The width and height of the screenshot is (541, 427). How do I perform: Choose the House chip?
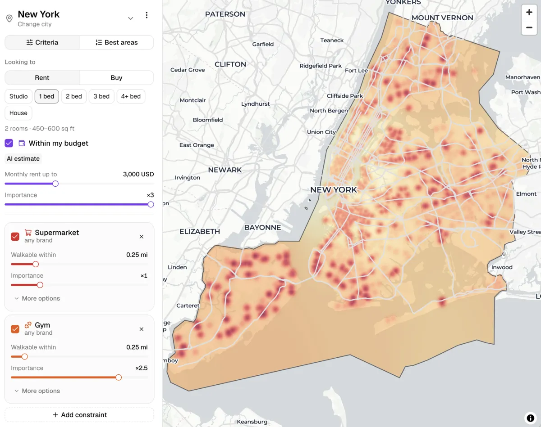click(18, 113)
